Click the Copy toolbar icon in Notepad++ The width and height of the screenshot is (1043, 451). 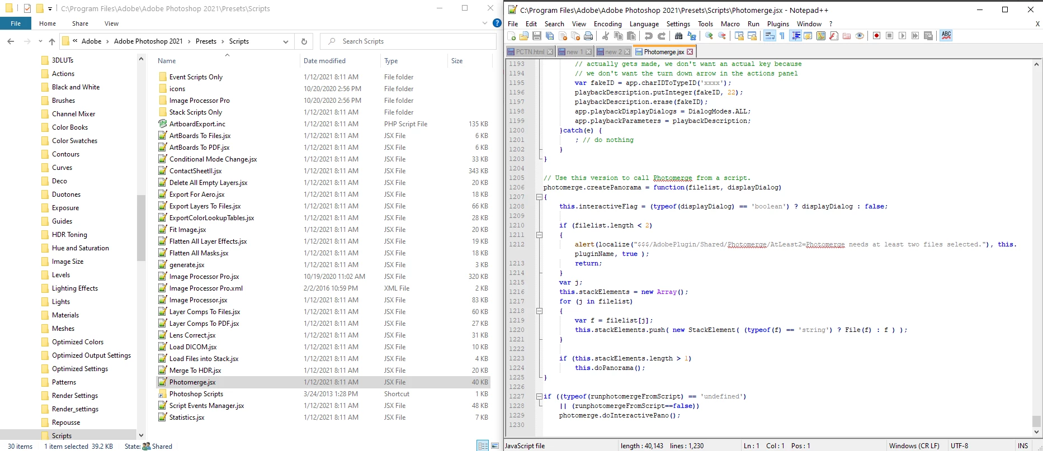[619, 36]
